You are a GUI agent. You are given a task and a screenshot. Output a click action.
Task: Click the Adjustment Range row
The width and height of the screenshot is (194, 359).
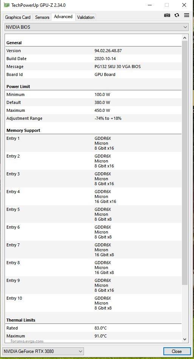(93, 118)
